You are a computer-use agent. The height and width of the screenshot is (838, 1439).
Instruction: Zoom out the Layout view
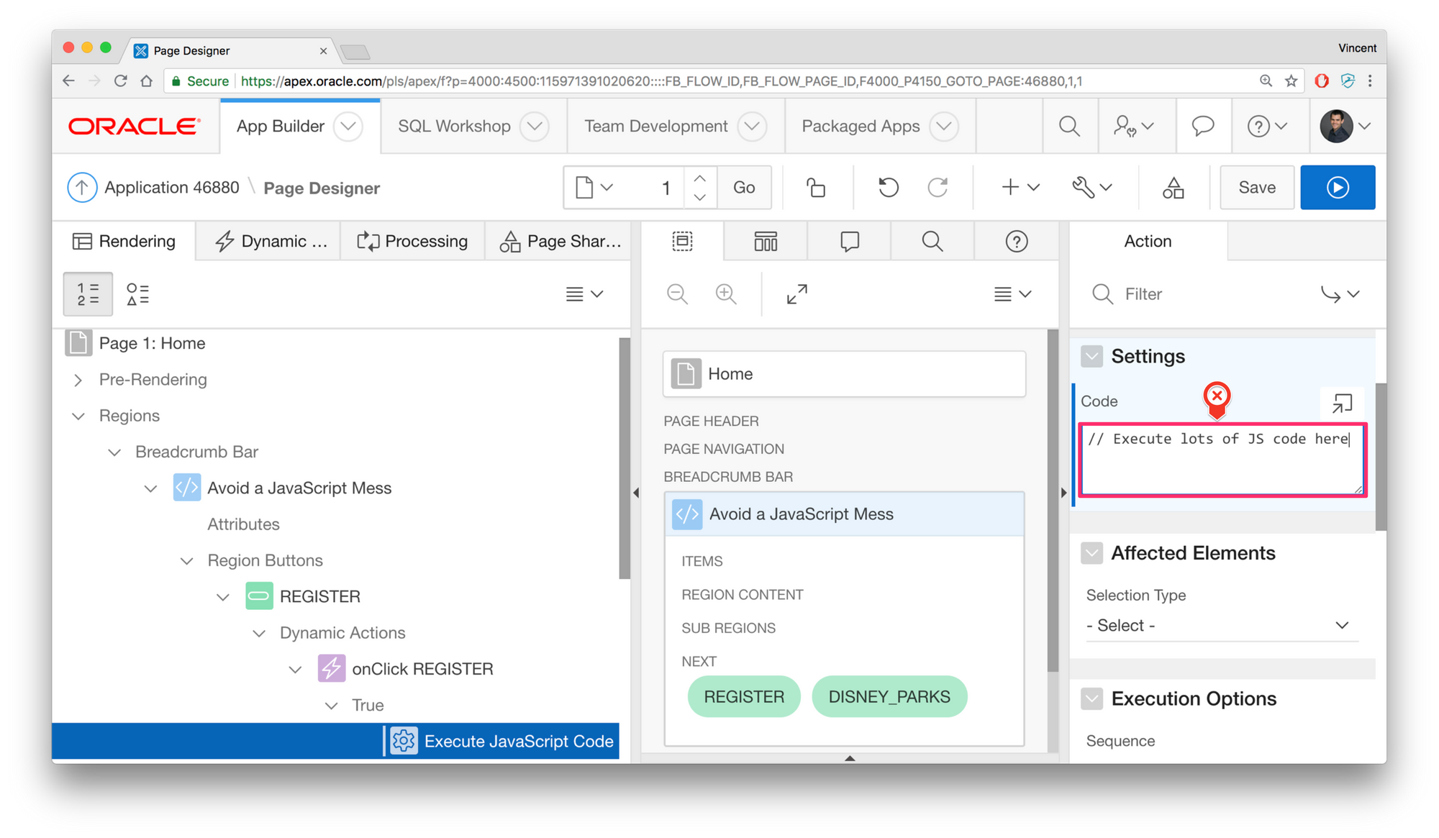[676, 293]
